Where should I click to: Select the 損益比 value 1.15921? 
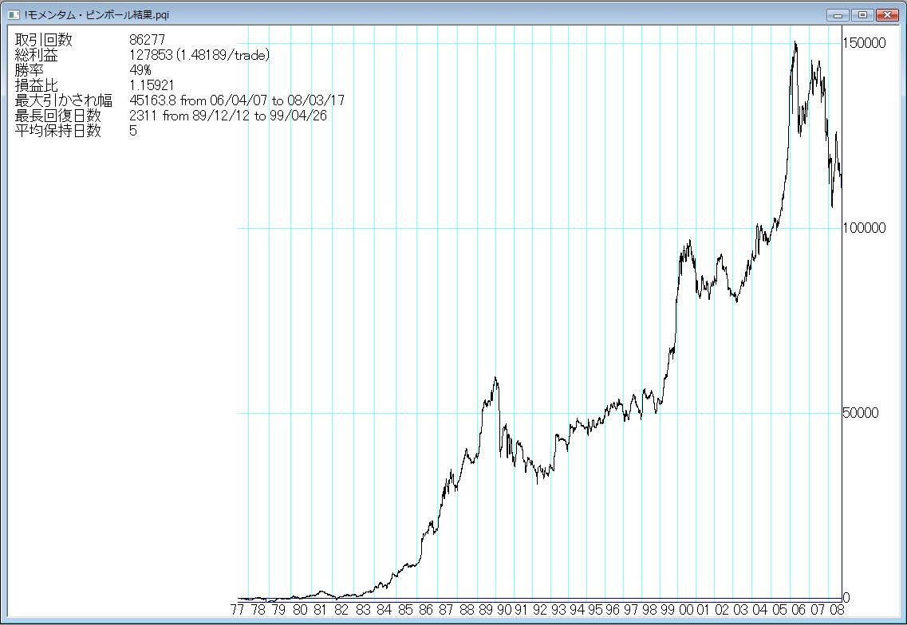152,85
